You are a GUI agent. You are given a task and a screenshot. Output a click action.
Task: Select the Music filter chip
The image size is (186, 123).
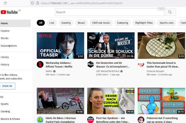tap(81, 23)
